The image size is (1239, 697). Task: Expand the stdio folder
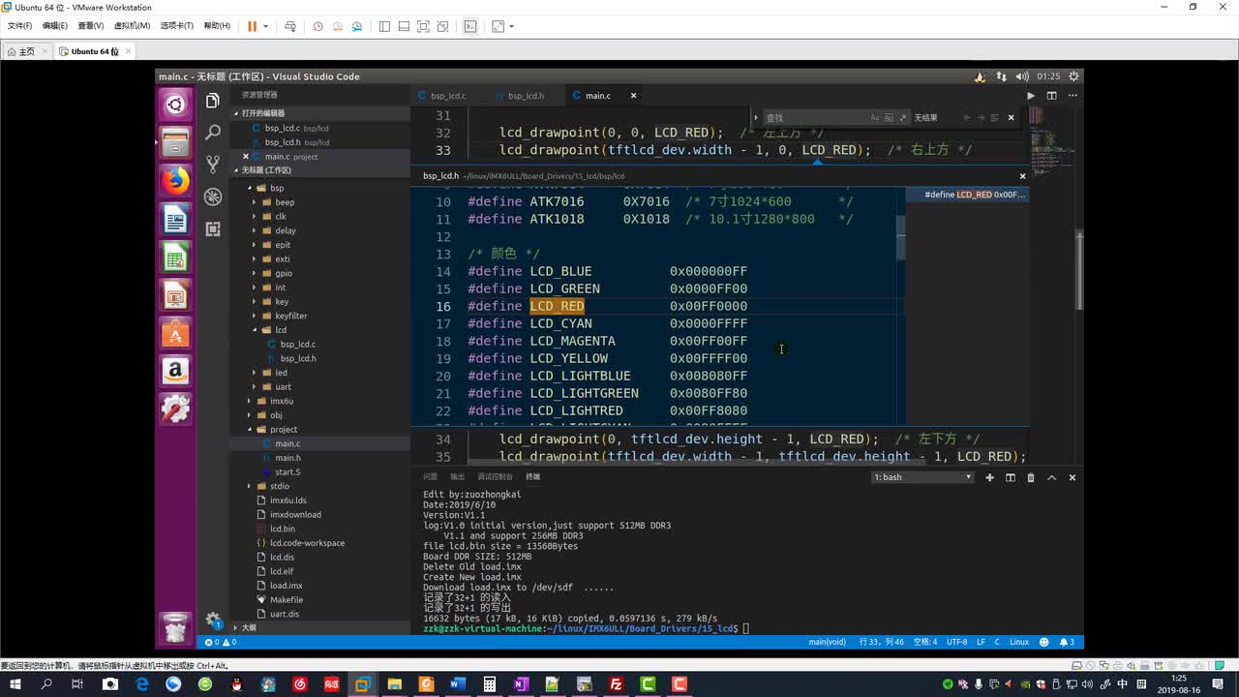[x=250, y=486]
